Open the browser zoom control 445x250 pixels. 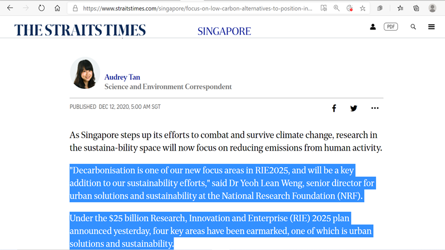pos(337,8)
